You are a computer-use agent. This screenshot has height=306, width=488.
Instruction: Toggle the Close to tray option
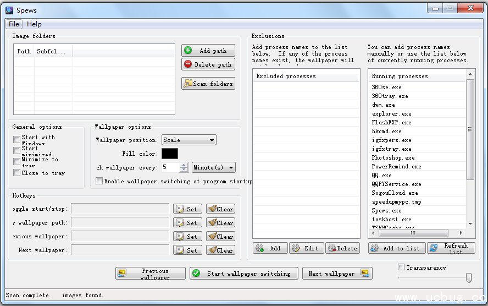17,173
